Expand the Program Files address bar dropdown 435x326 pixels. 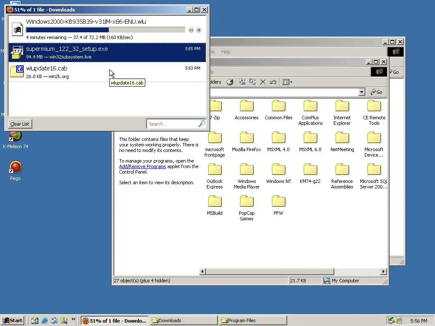(x=362, y=92)
